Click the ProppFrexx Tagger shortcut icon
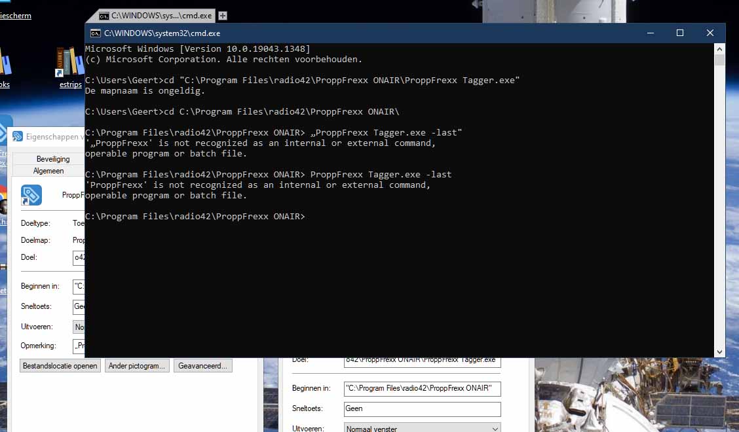739x432 pixels. tap(31, 195)
